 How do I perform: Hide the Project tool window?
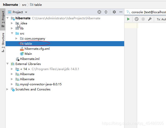[121, 12]
